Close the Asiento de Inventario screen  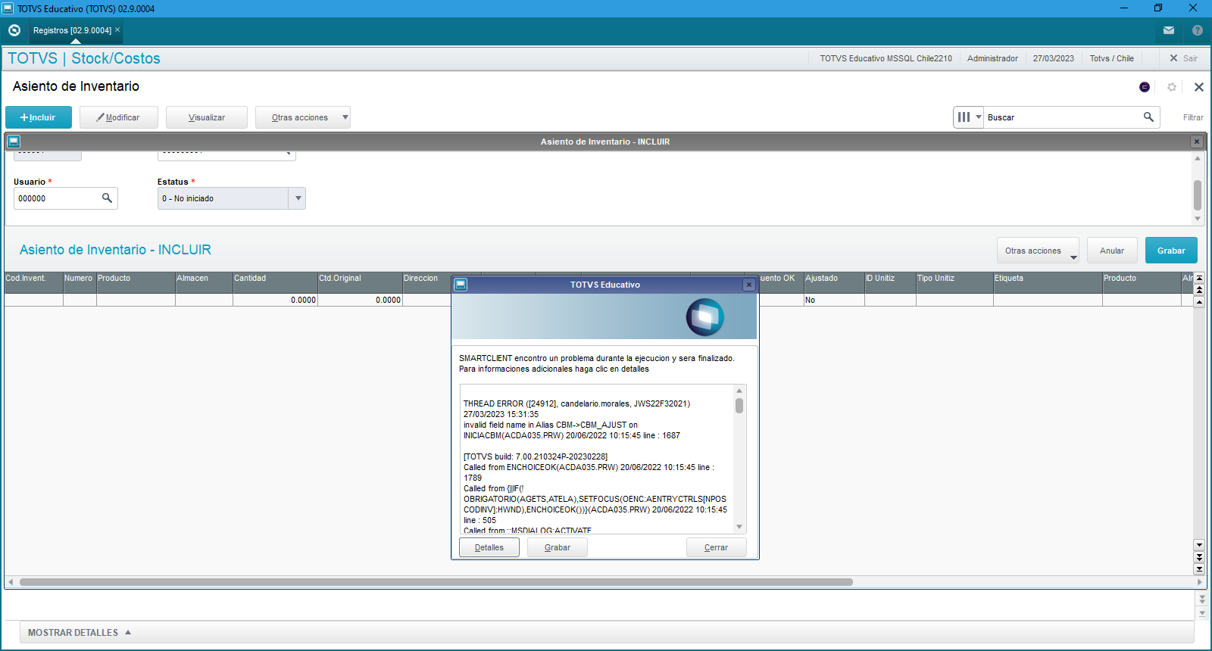click(x=1199, y=87)
